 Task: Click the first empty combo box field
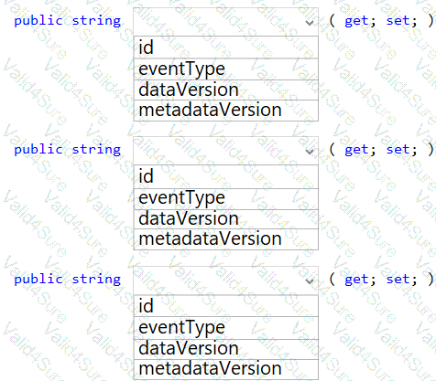coord(226,22)
